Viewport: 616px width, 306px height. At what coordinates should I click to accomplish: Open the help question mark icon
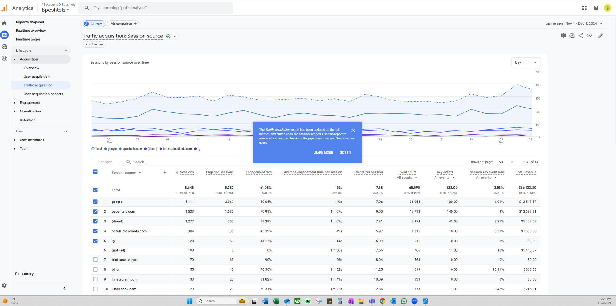(x=596, y=8)
